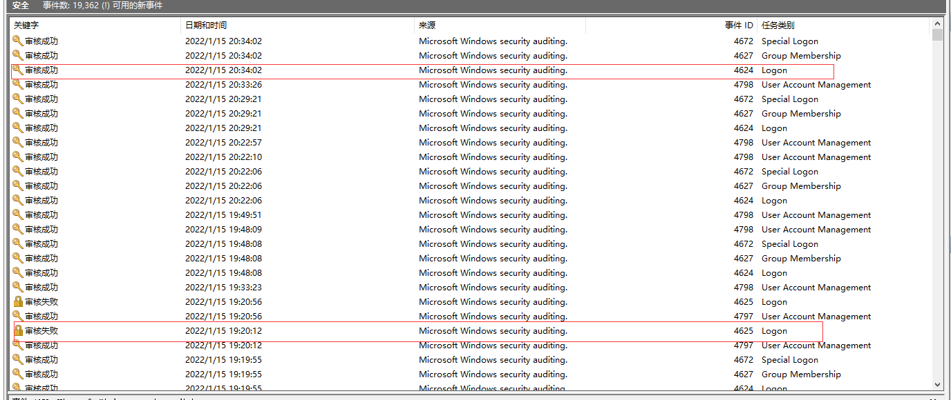The height and width of the screenshot is (400, 951).
Task: Select date cell 2022/1/15 20:33:26
Action: (223, 84)
